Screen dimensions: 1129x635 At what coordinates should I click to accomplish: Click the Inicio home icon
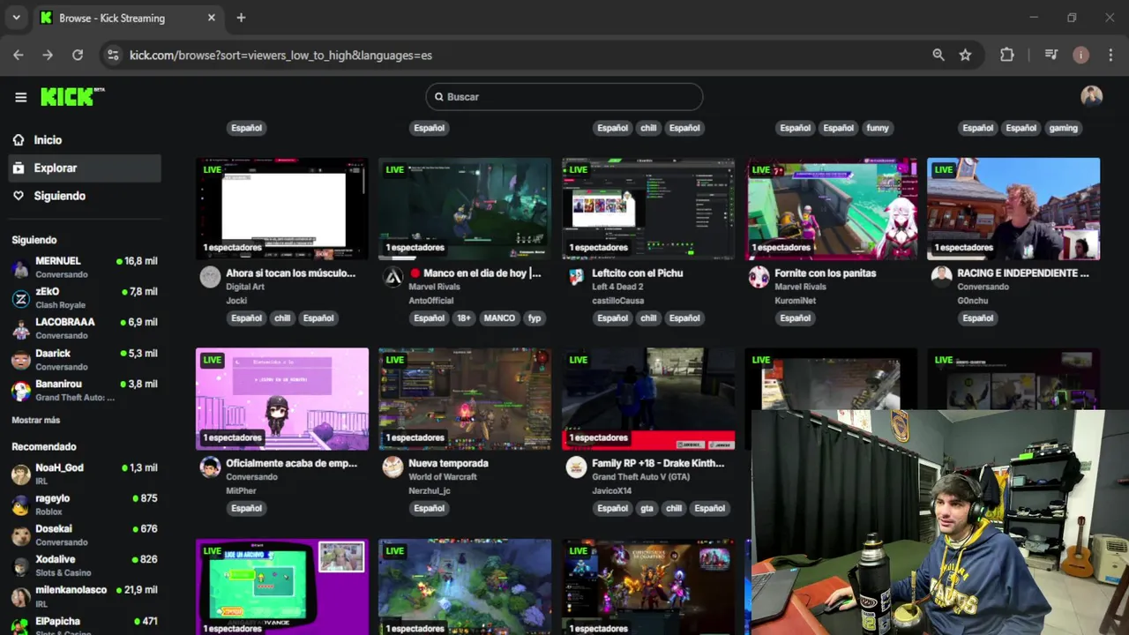tap(19, 140)
